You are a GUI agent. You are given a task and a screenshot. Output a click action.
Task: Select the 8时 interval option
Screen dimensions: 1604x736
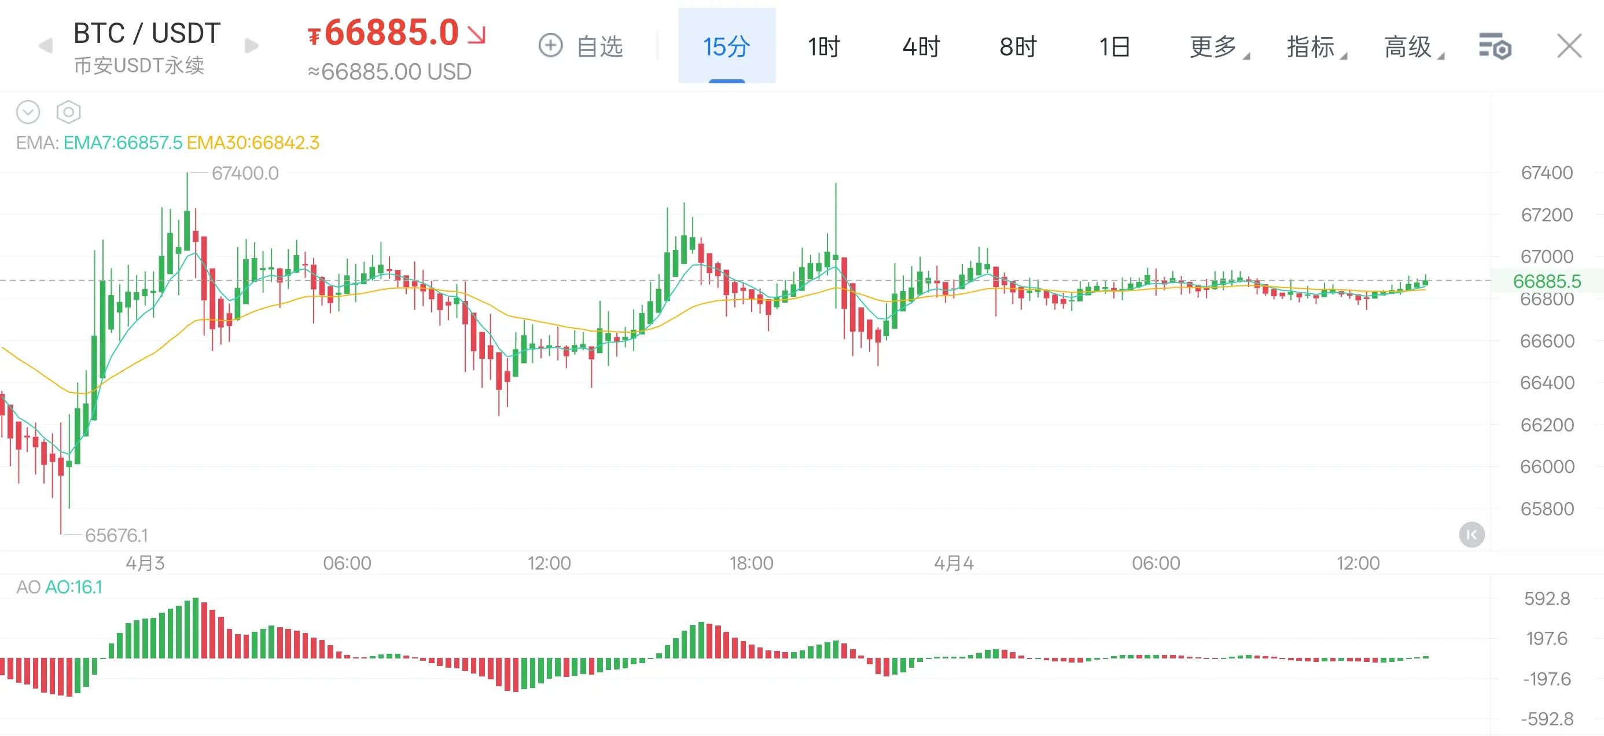click(x=1018, y=47)
